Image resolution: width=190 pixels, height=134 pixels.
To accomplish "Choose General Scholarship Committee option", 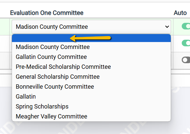I will [91, 77].
